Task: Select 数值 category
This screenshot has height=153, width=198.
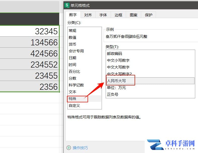Action: click(x=85, y=38)
